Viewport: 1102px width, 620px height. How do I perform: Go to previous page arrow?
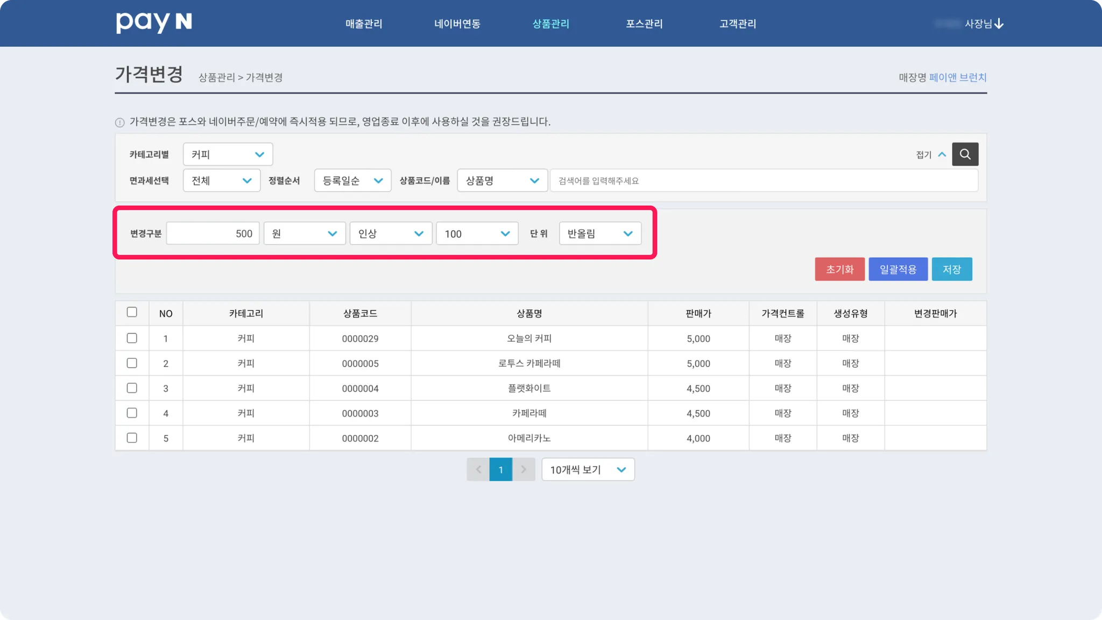pos(478,469)
